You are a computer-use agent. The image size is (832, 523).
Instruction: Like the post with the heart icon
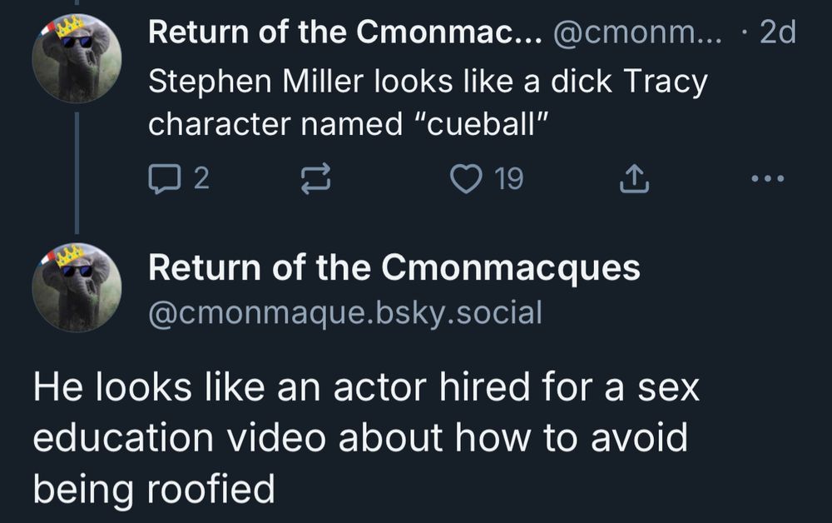point(467,178)
